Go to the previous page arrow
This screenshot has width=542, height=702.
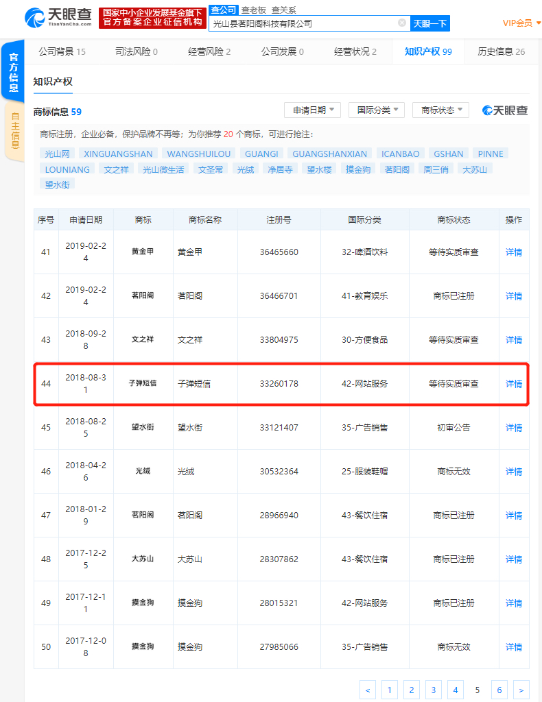pos(368,690)
